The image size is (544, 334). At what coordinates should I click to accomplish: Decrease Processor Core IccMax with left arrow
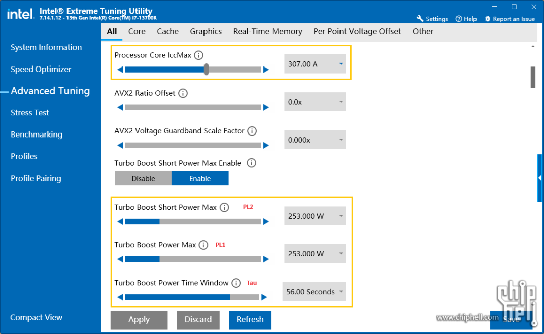[x=120, y=70]
